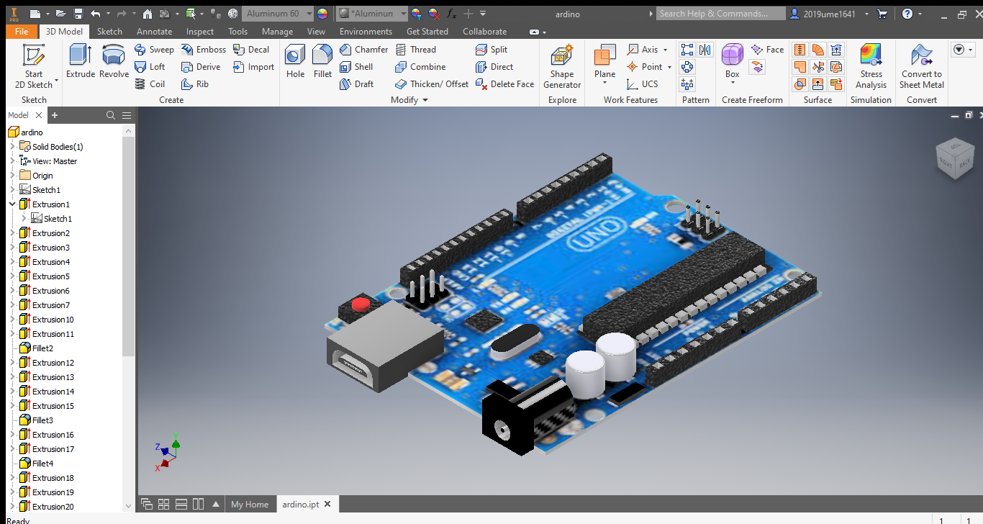The width and height of the screenshot is (983, 524).
Task: Select the Revolve tool
Action: (114, 62)
